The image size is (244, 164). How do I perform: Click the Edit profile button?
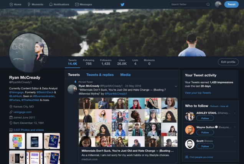coord(228,62)
